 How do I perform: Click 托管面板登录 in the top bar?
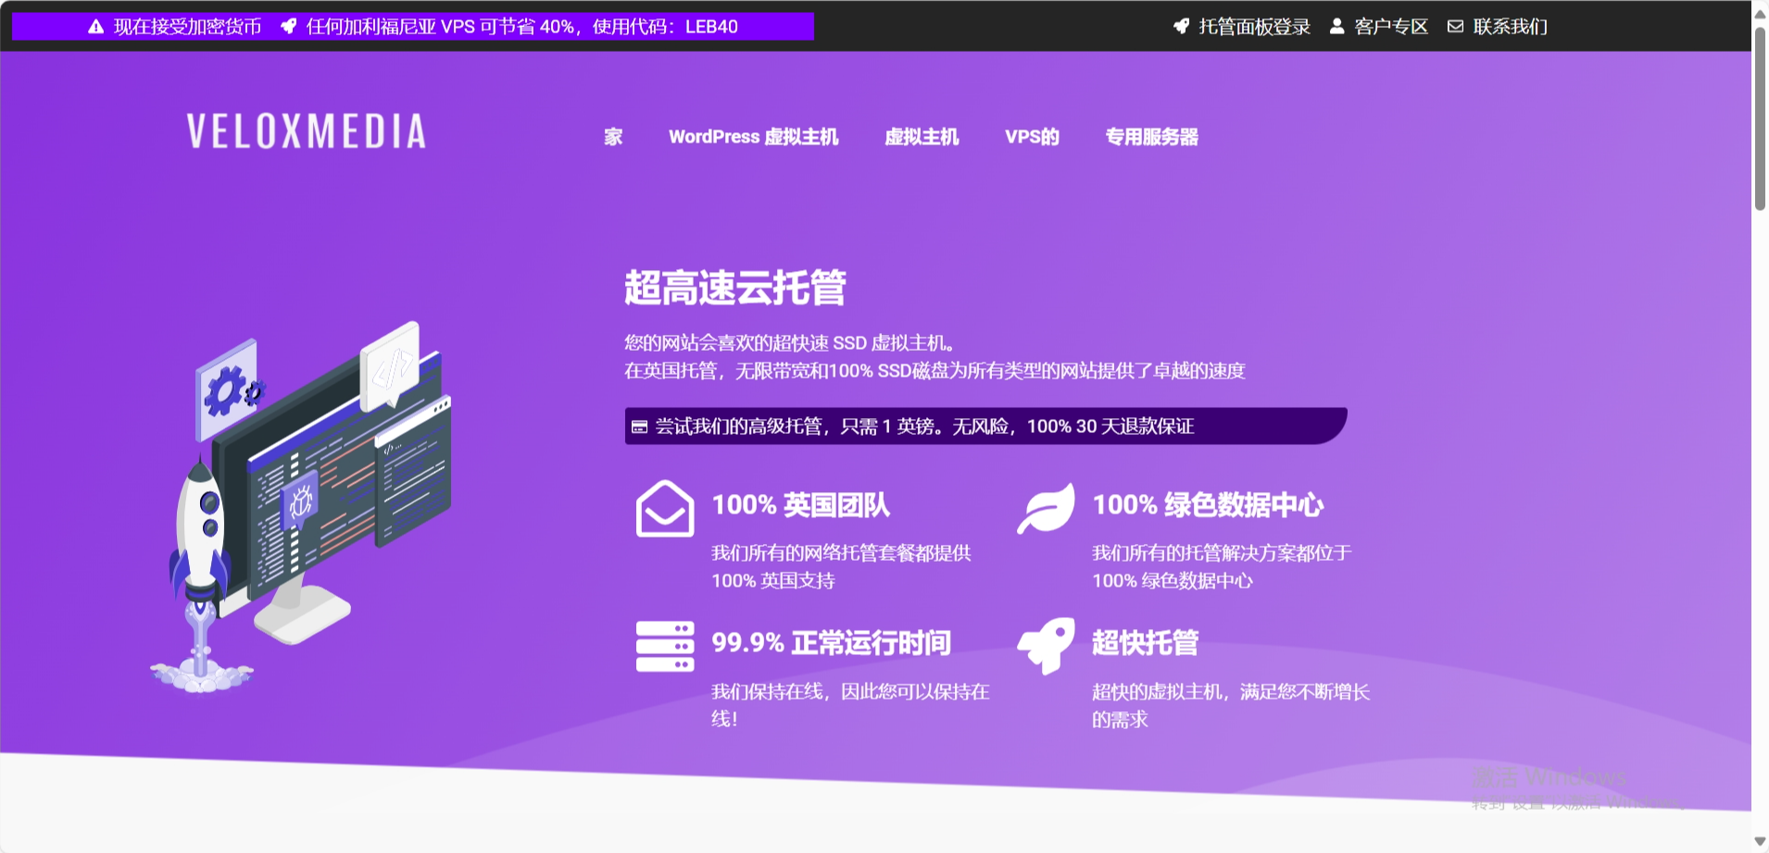click(1252, 26)
